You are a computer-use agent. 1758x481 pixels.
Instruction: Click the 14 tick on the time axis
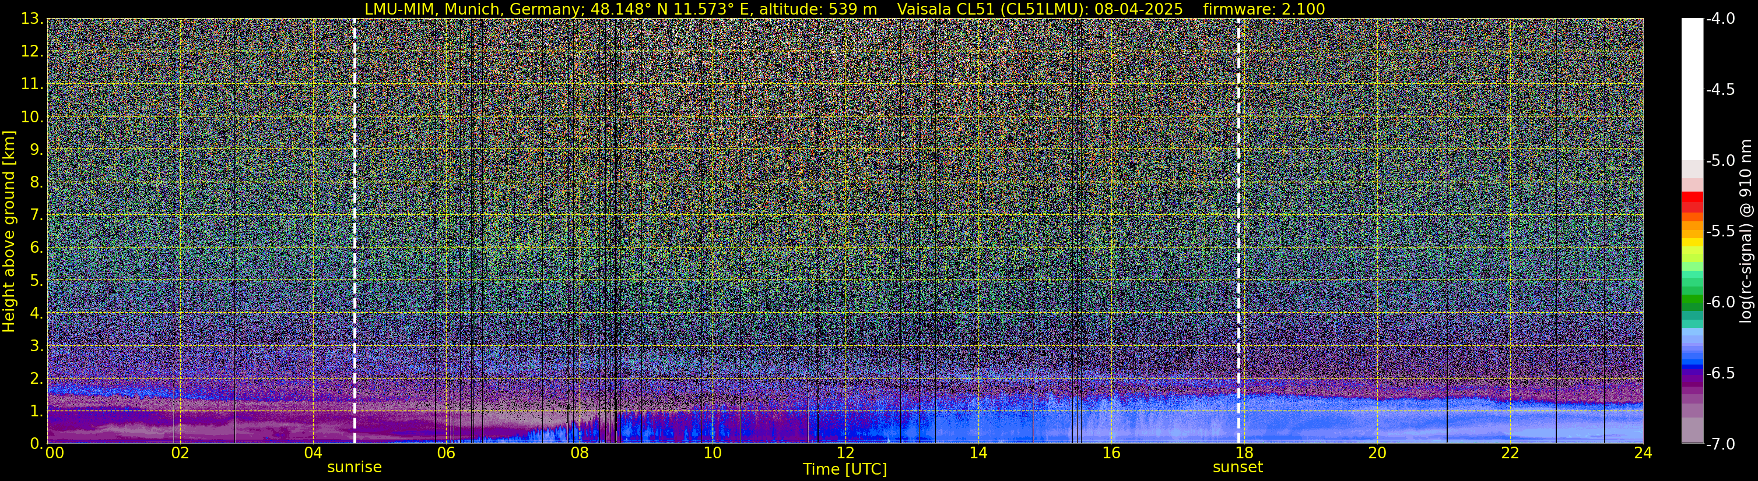[x=978, y=453]
